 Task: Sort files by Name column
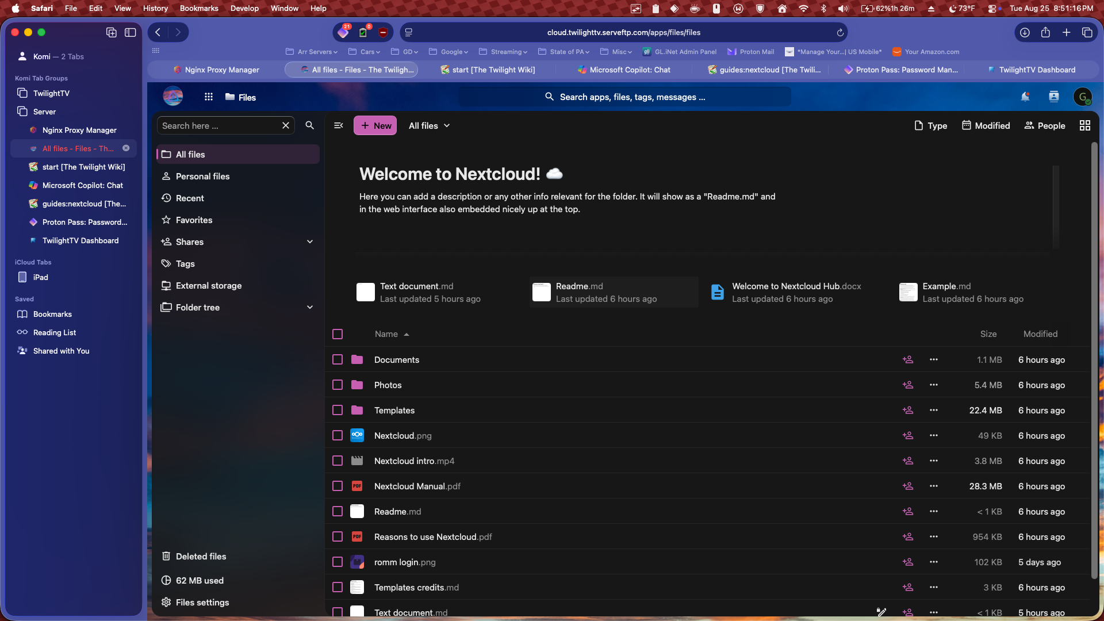(392, 334)
